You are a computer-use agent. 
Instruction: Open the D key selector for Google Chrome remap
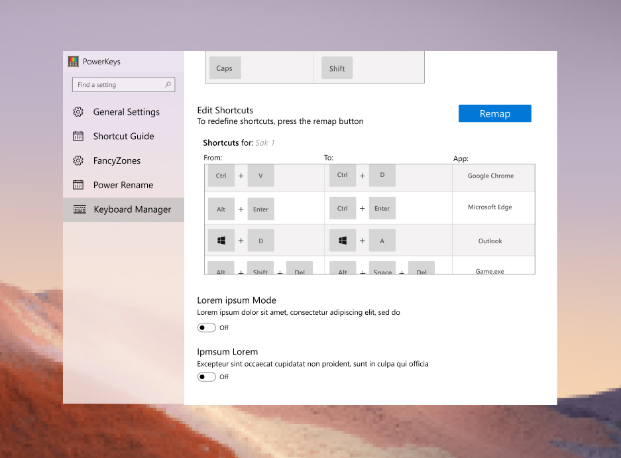(x=382, y=175)
